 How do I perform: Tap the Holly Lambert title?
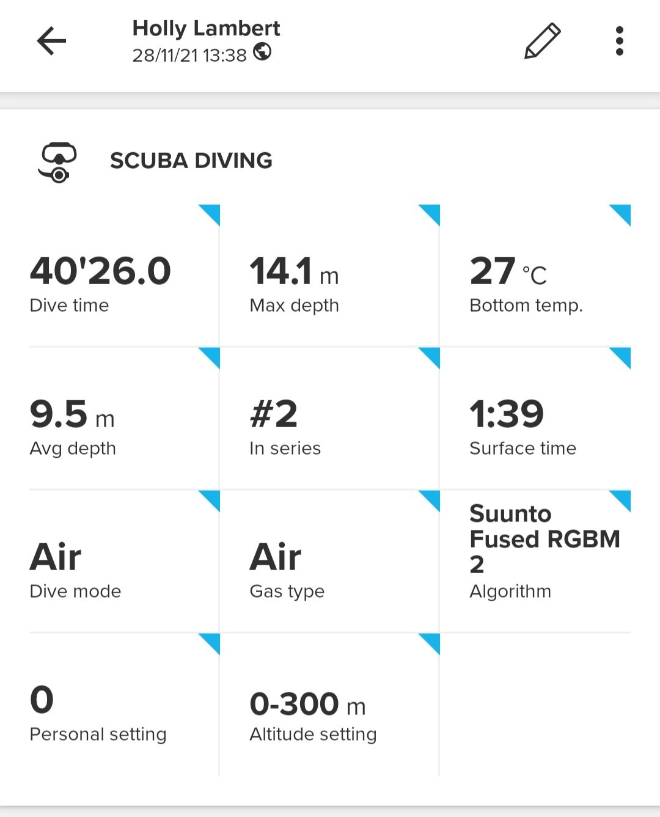pyautogui.click(x=206, y=28)
